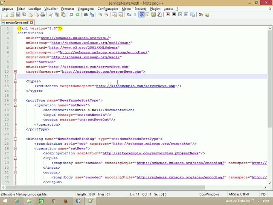The width and height of the screenshot is (273, 205).
Task: Click the www.w3.org/2001/XMLSchema link
Action: [x=84, y=47]
